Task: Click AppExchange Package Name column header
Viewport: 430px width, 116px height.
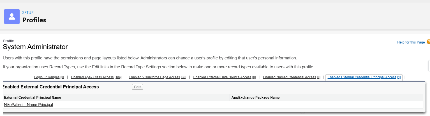Action: [255, 98]
